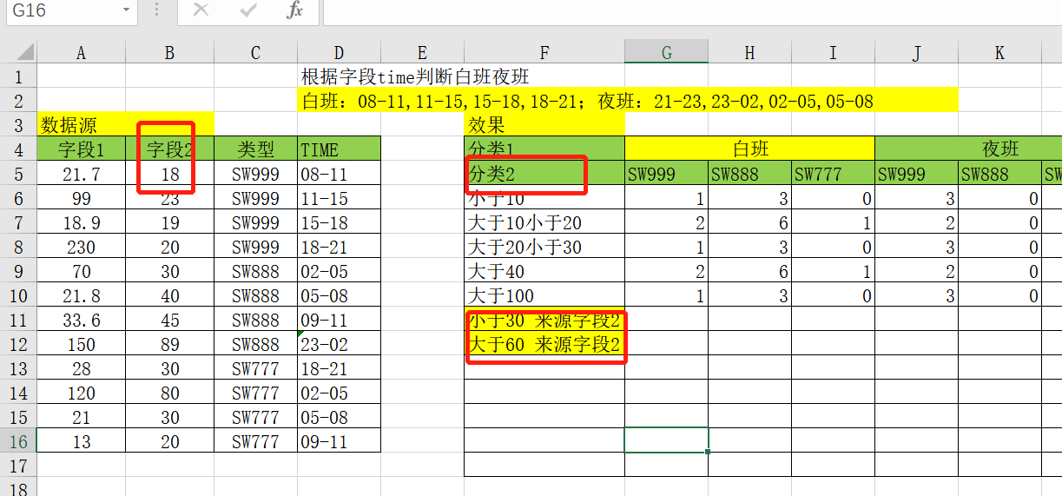Select column E header
This screenshot has width=1062, height=496.
click(422, 53)
